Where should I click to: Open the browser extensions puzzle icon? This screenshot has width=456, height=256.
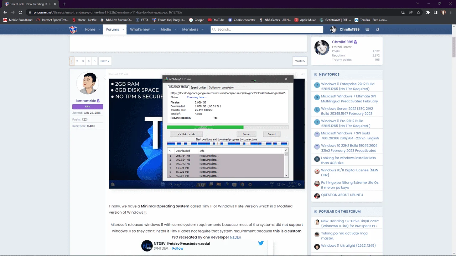tap(428, 12)
